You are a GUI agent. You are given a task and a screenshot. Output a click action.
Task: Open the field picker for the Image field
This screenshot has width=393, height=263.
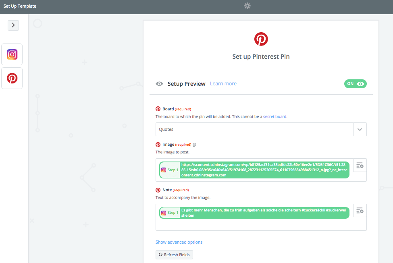pos(360,165)
